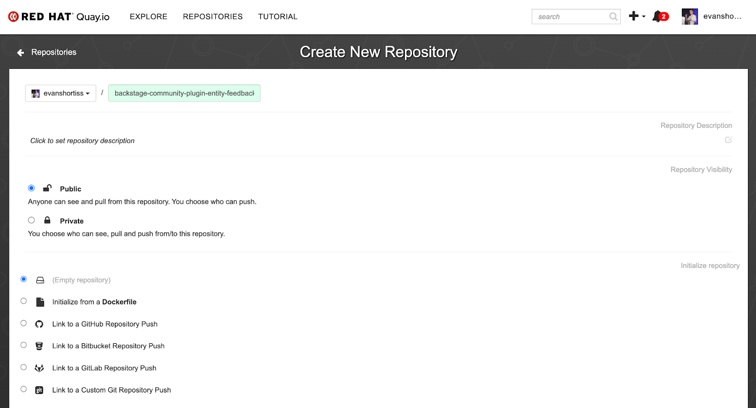Viewport: 756px width, 408px height.
Task: Click the locked padlock Private icon
Action: 47,220
